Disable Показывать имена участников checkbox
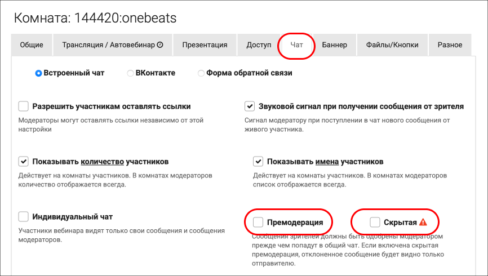 pyautogui.click(x=258, y=162)
